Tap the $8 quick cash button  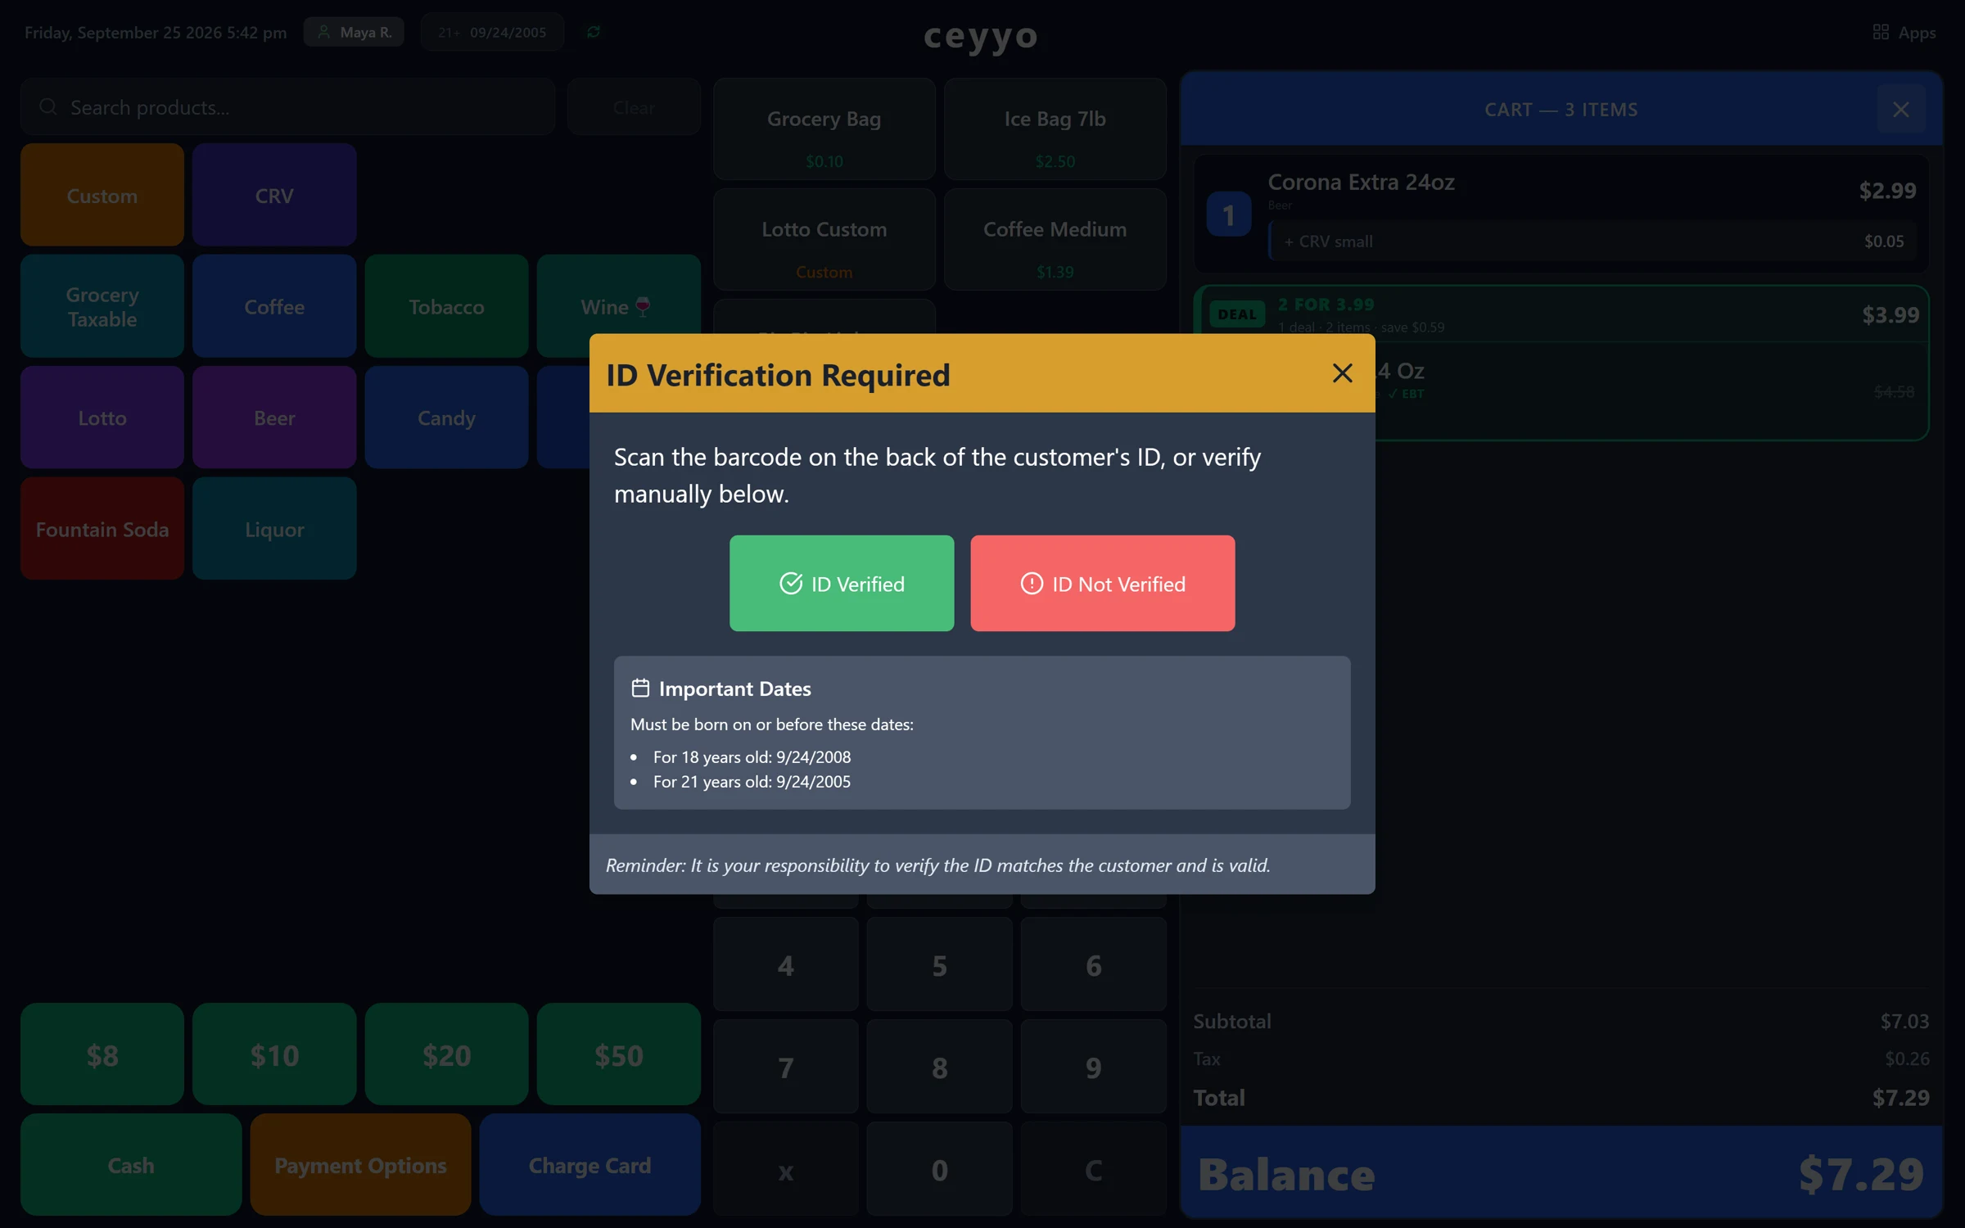click(102, 1054)
